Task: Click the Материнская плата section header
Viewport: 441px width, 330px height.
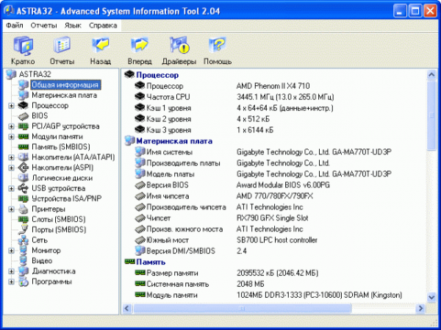Action: (174, 141)
